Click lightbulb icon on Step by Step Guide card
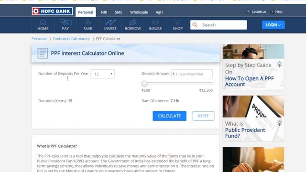Image resolution: width=306 pixels, height=172 pixels. click(x=279, y=64)
